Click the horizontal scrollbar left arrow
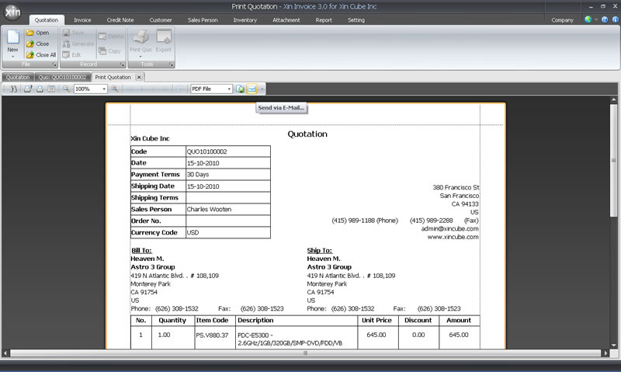The width and height of the screenshot is (621, 372). click(5, 353)
